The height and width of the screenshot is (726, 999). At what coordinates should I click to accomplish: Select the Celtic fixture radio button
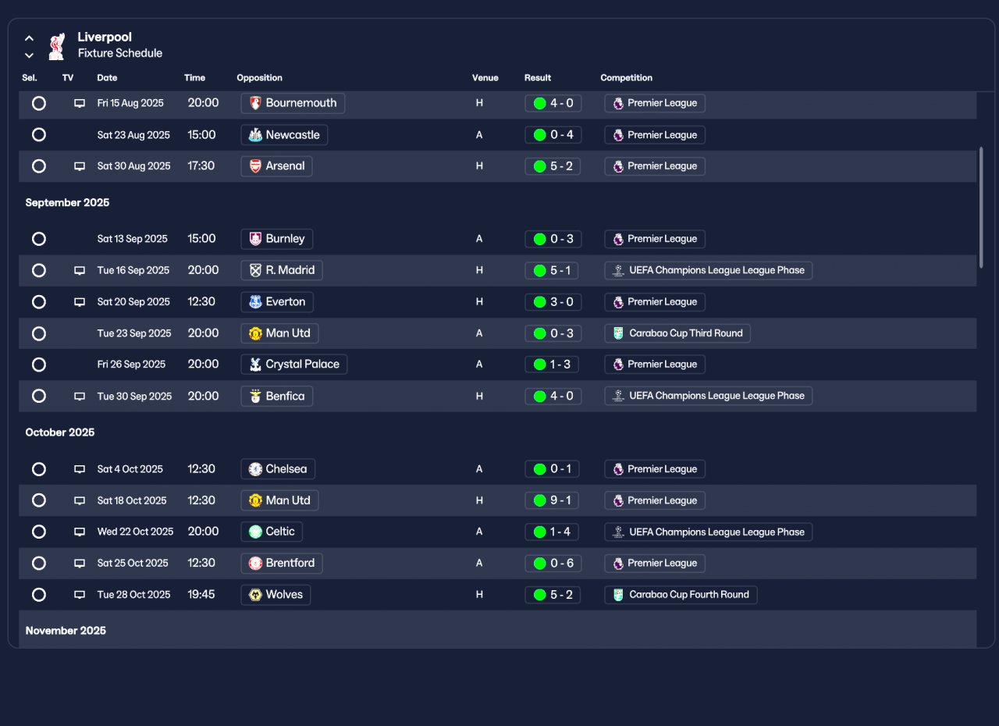39,532
